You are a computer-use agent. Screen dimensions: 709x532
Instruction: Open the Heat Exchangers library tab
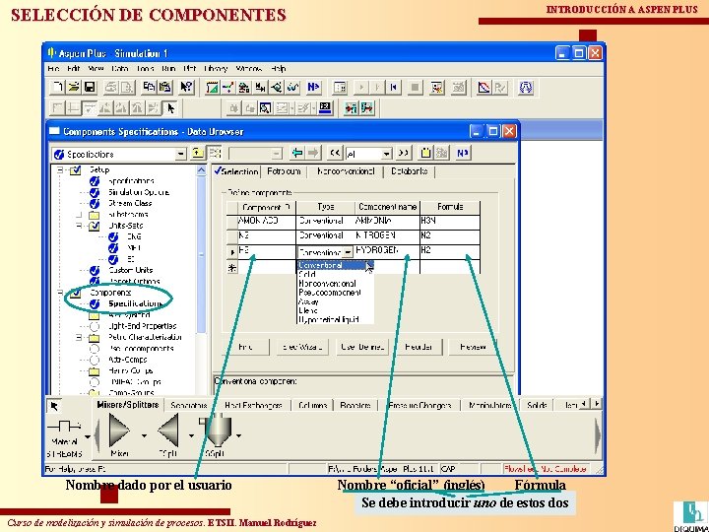point(253,405)
